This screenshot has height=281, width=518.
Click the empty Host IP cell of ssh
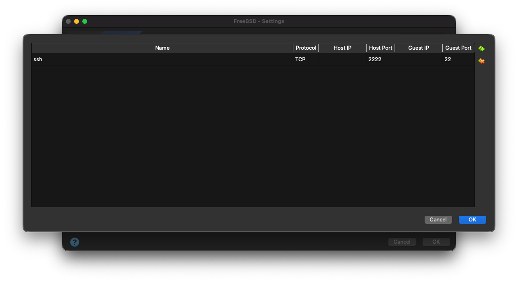pos(342,60)
